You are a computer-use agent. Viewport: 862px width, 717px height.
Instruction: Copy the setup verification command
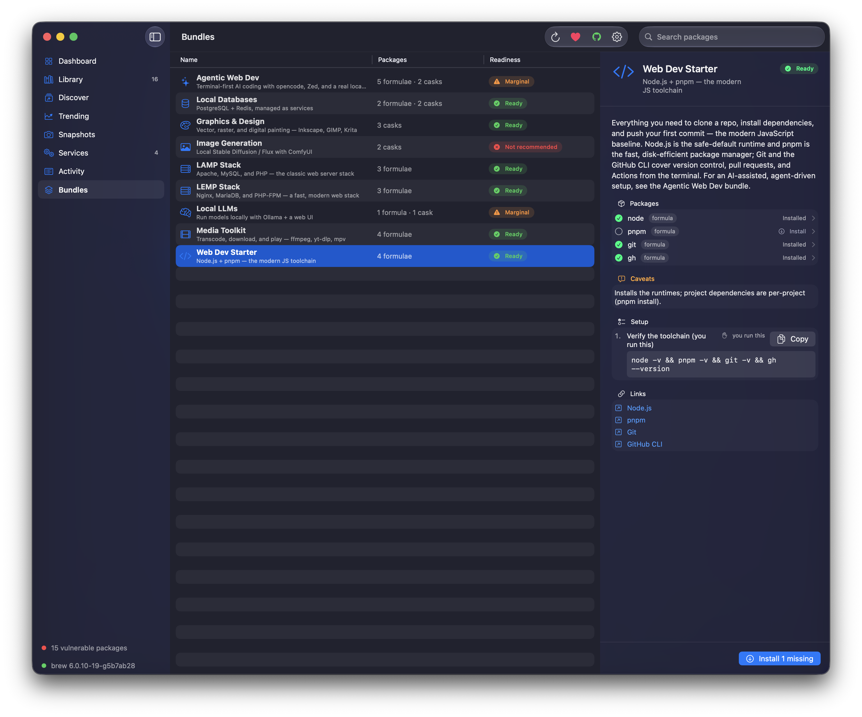tap(792, 339)
